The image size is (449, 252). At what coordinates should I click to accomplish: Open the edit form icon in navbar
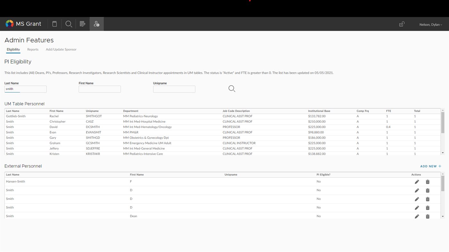[82, 24]
